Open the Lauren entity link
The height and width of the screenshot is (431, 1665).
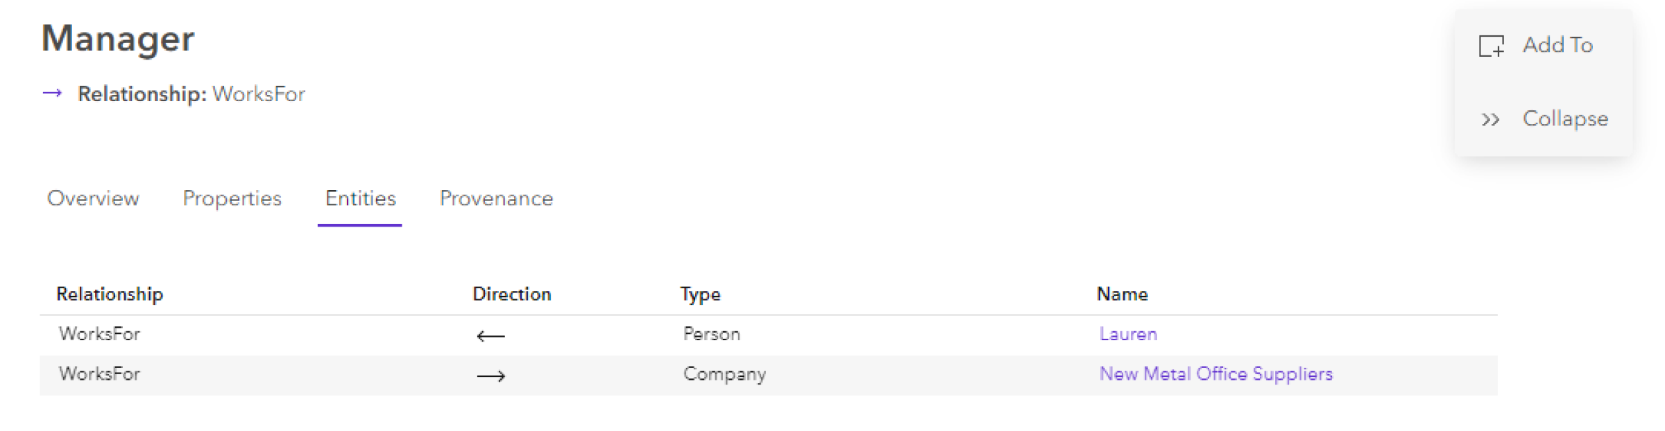click(x=1127, y=335)
